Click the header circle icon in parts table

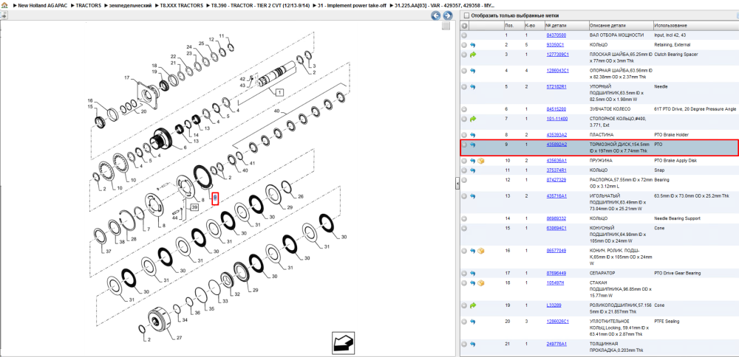[x=465, y=25]
